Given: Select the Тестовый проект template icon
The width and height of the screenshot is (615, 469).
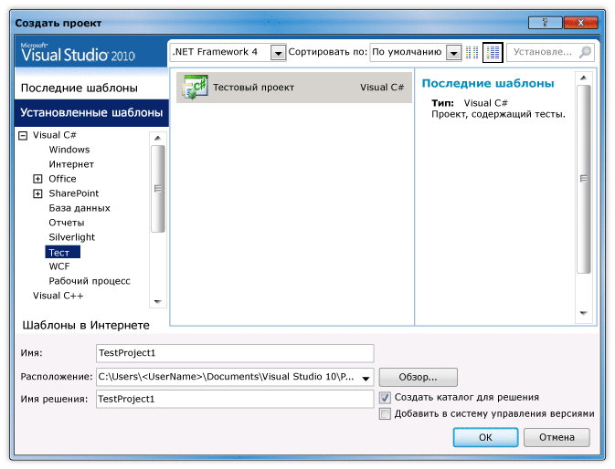Looking at the screenshot, I should pos(195,88).
